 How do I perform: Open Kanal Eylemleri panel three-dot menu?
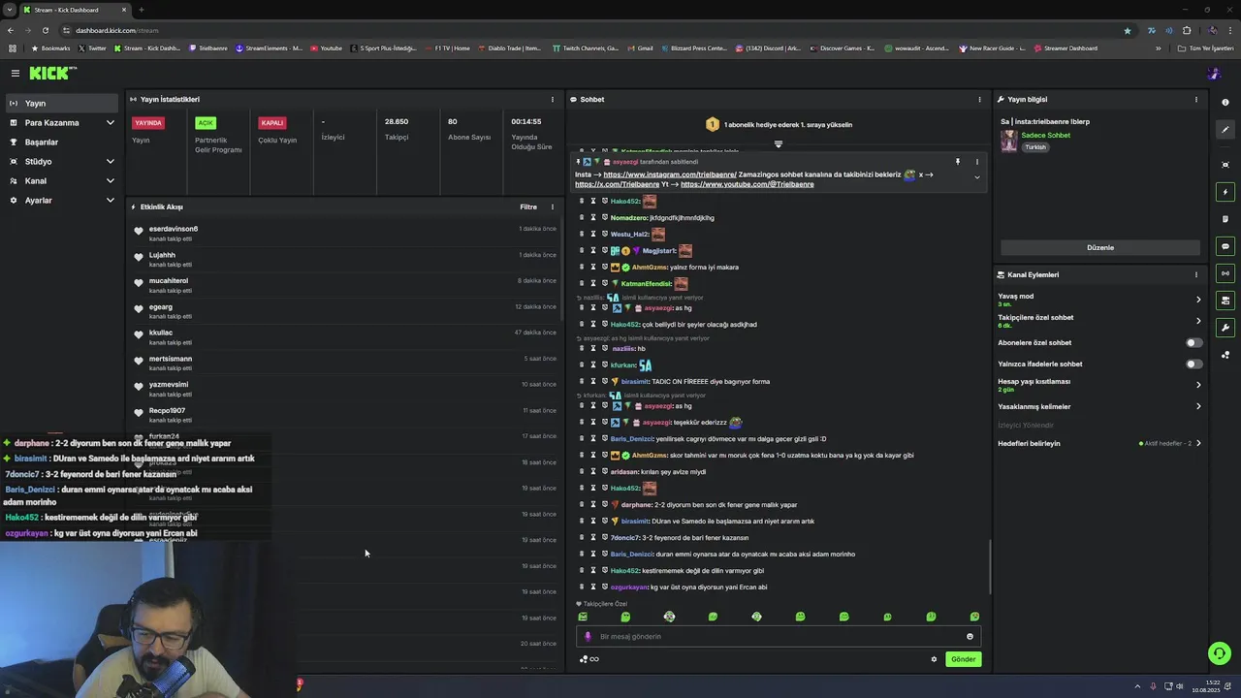click(x=1195, y=274)
